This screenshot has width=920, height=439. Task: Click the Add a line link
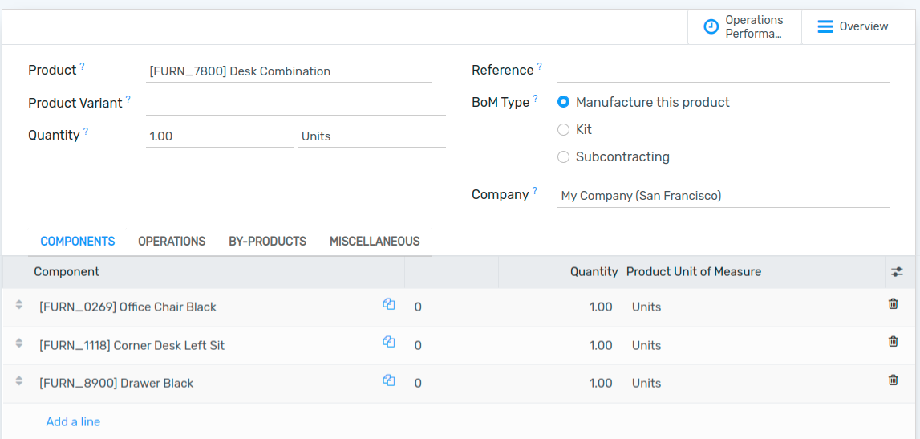73,421
